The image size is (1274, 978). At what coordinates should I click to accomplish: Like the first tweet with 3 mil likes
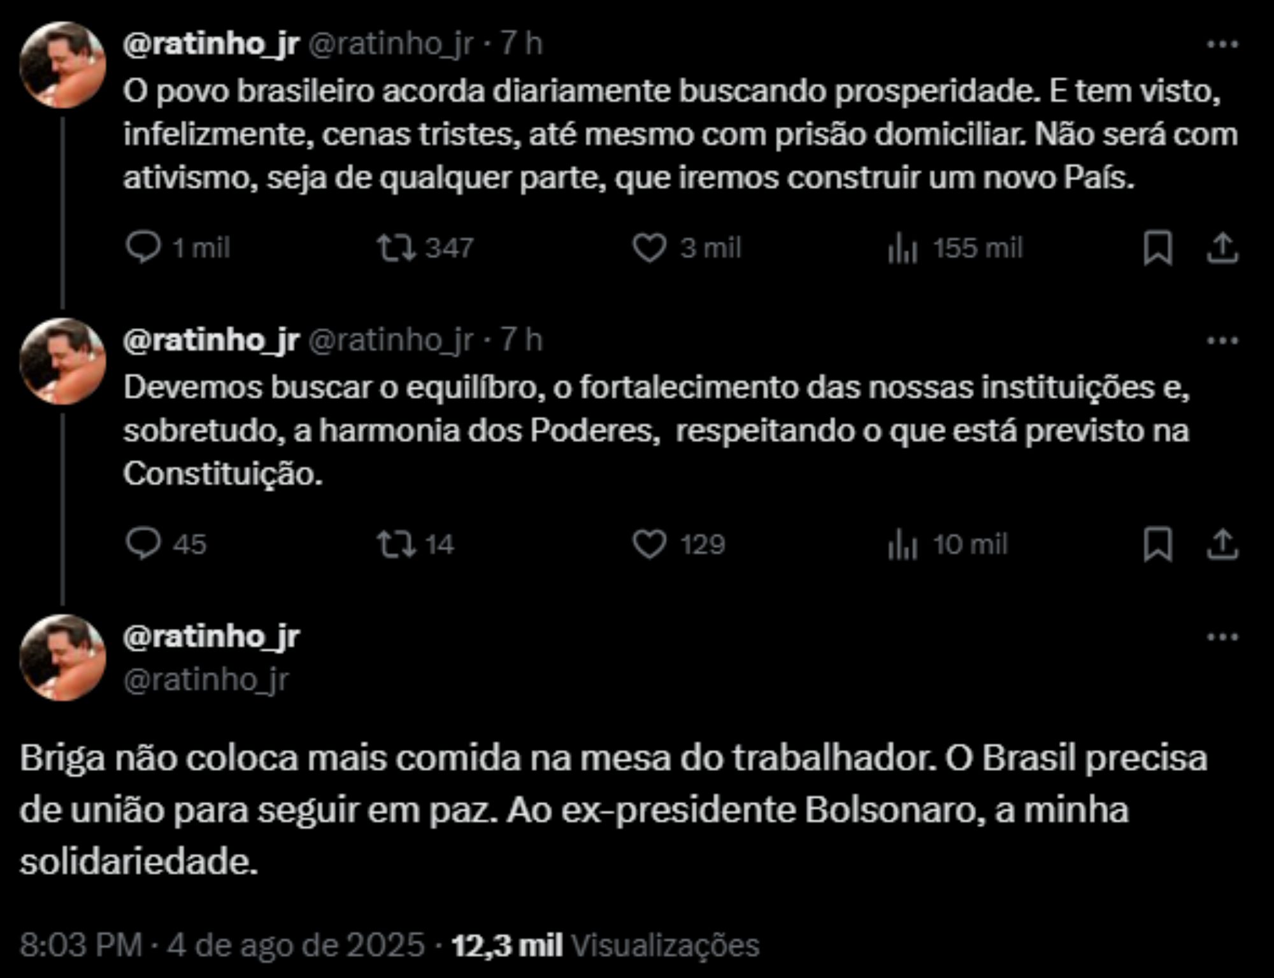pos(649,248)
